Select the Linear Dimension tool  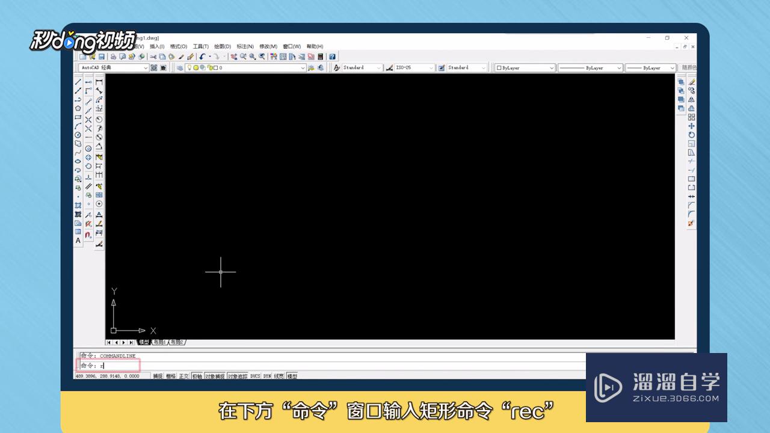(x=99, y=82)
